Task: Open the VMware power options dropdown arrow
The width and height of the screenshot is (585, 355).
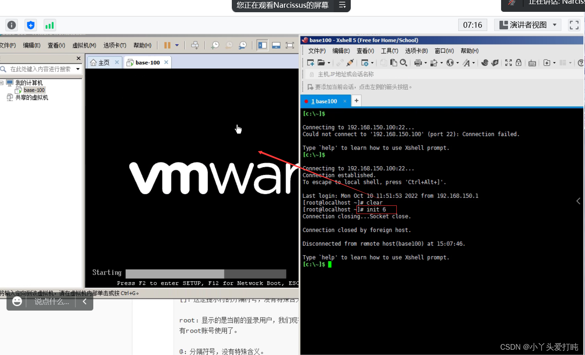Action: [x=177, y=45]
